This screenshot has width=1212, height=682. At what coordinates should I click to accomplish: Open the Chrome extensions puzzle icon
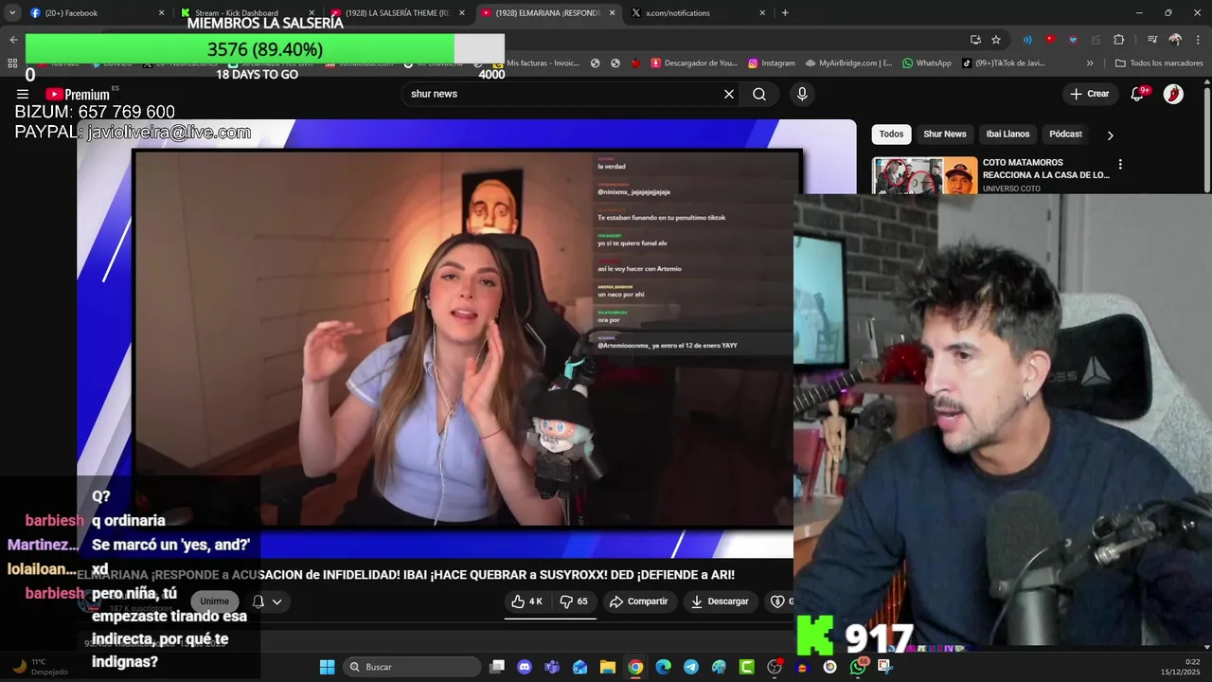1119,40
